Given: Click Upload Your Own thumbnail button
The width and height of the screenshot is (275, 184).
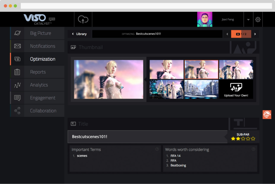Looking at the screenshot, I should pyautogui.click(x=236, y=89).
